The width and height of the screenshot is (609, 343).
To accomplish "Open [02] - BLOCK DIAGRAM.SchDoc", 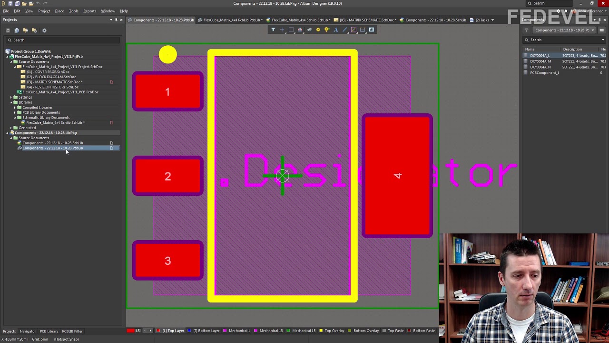I will coord(51,77).
